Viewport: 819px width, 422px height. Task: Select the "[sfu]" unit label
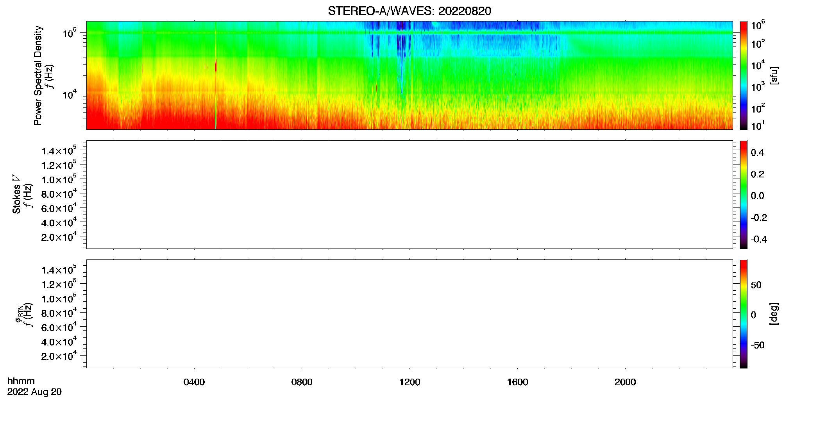pyautogui.click(x=774, y=75)
